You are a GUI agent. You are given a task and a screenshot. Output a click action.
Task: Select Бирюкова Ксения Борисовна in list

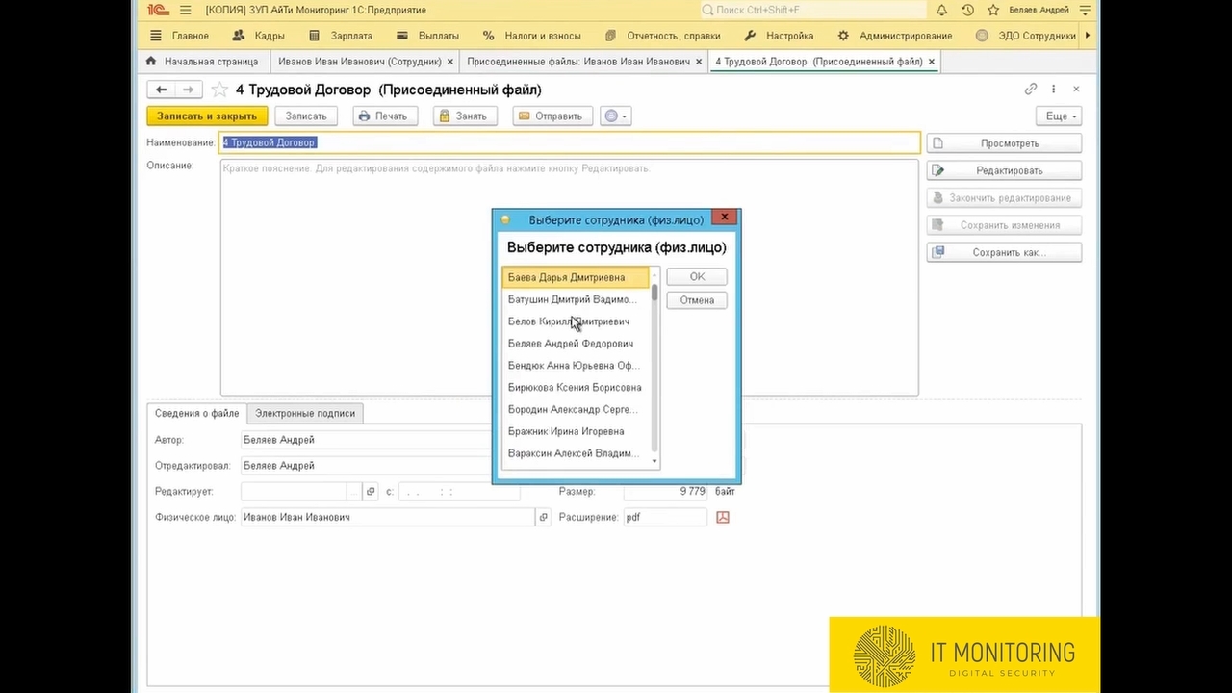(576, 388)
